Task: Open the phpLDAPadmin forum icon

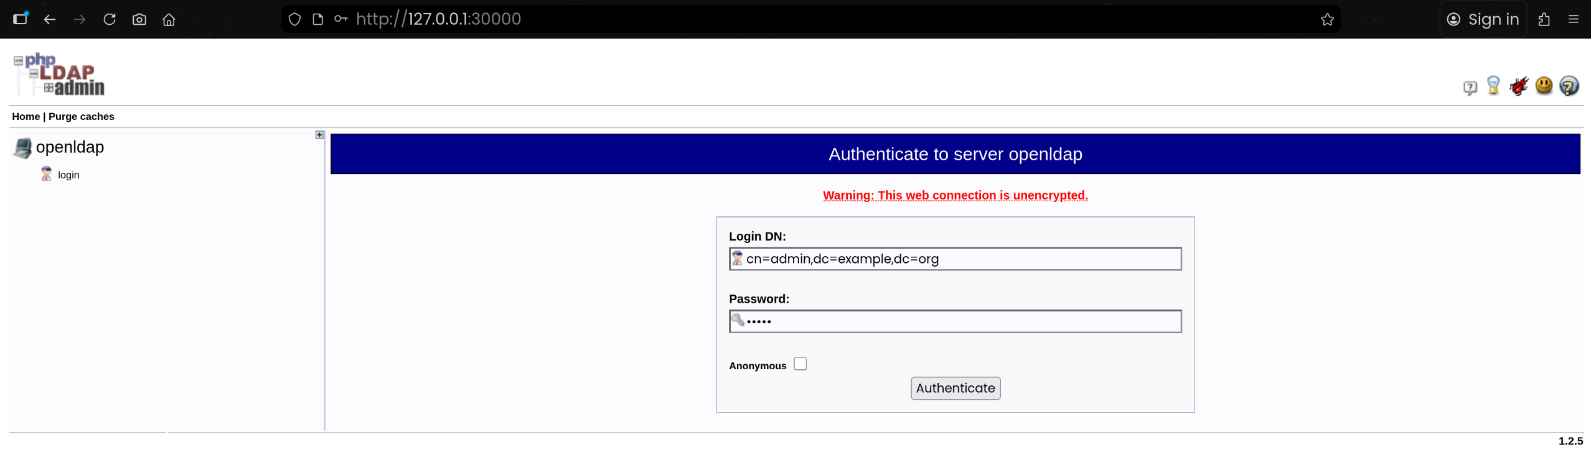Action: point(1470,88)
